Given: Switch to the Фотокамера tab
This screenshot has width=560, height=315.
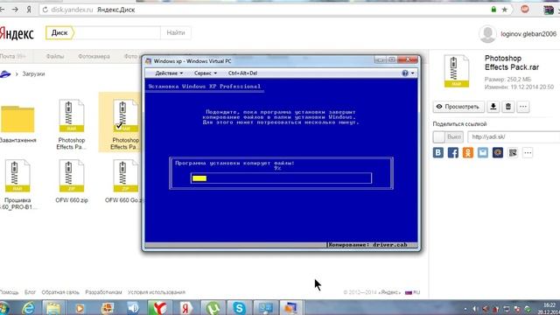Looking at the screenshot, I should [94, 56].
